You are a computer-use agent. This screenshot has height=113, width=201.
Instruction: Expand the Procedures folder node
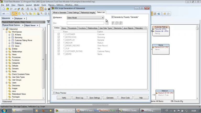pyautogui.click(x=7, y=57)
